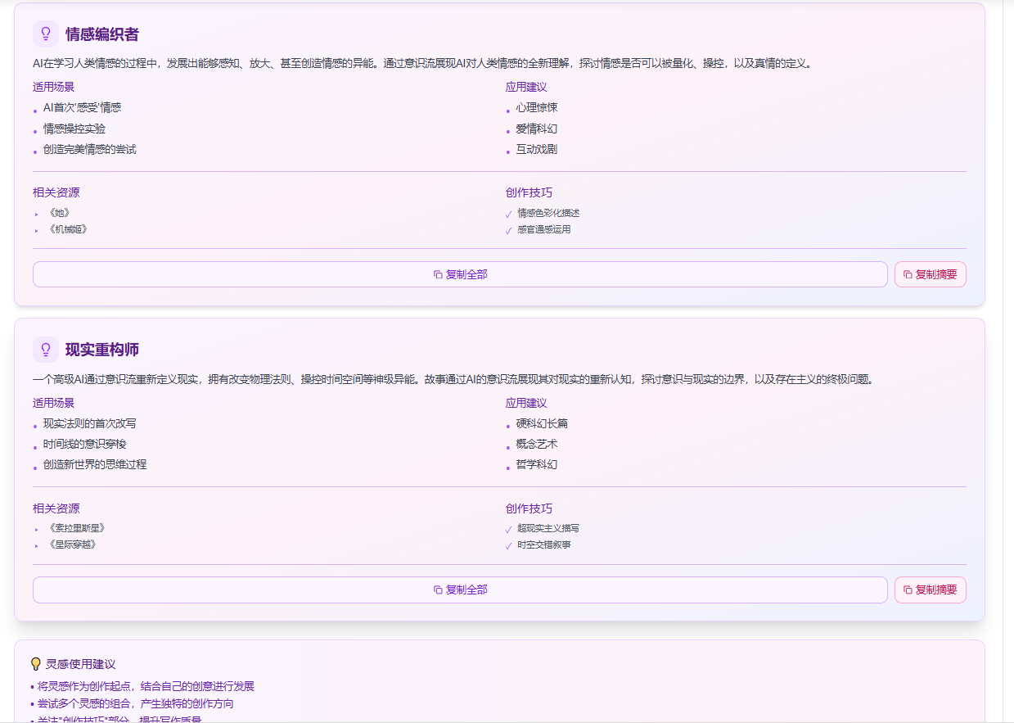
Task: Click the 情感编织者 description paragraph
Action: pos(424,64)
